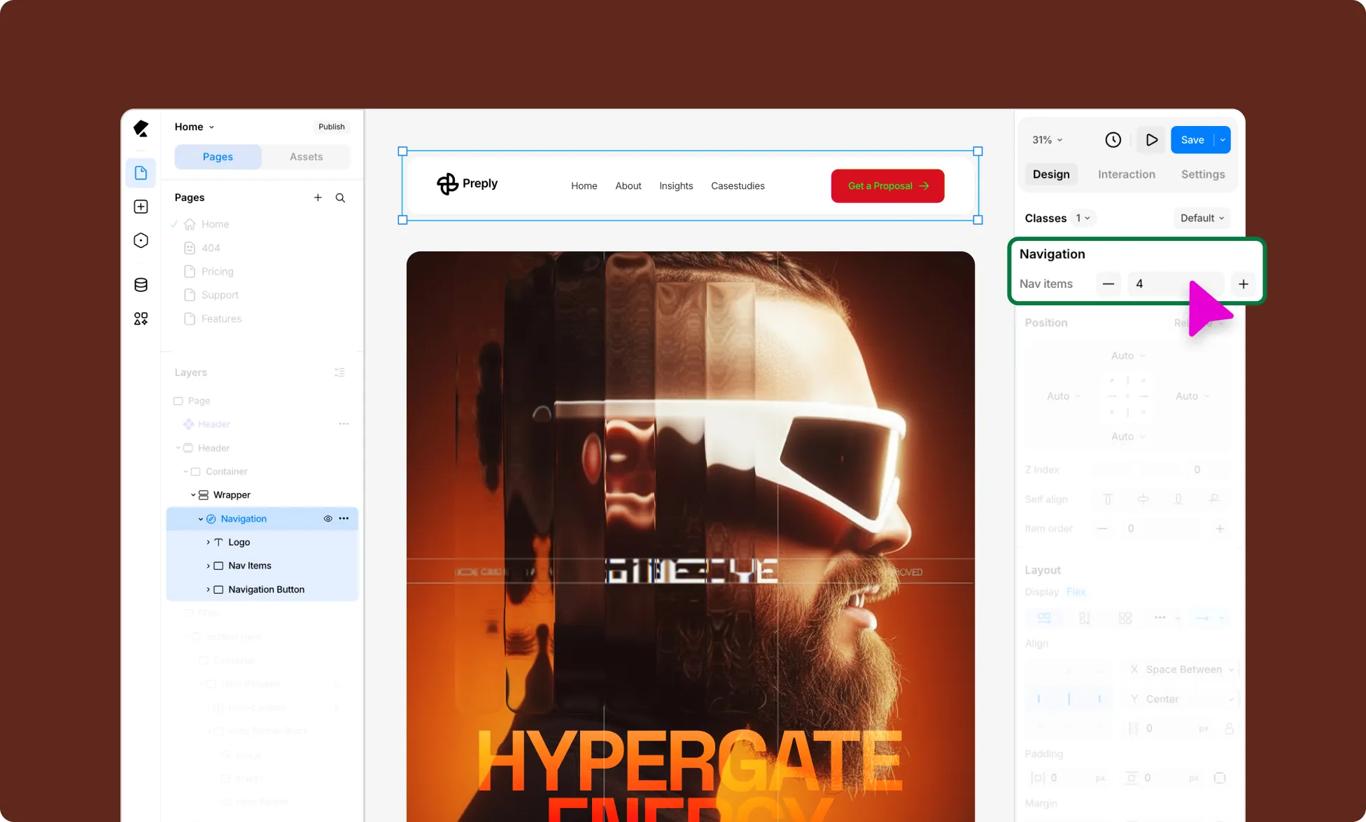Open the Default state dropdown

[1202, 218]
